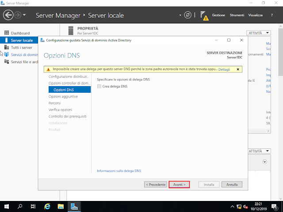
Task: Maximize the Active Directory wizard window
Action: (x=229, y=40)
